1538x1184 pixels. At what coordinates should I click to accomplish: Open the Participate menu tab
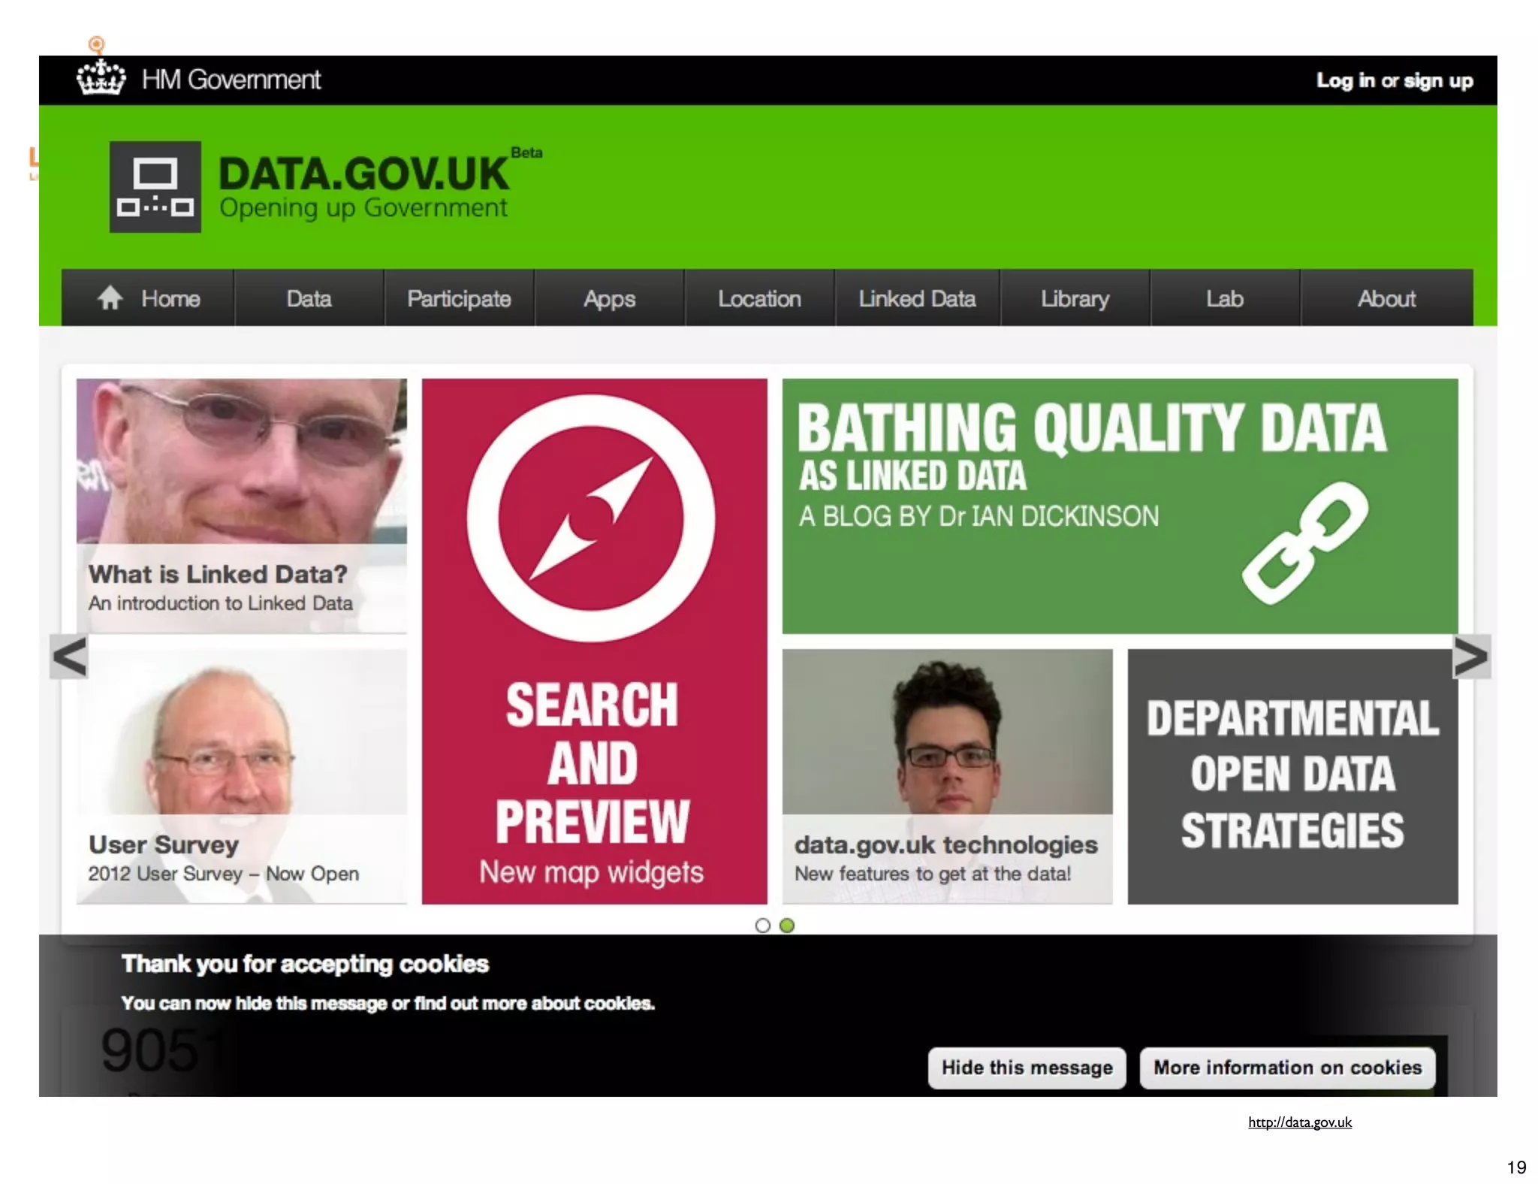[459, 298]
